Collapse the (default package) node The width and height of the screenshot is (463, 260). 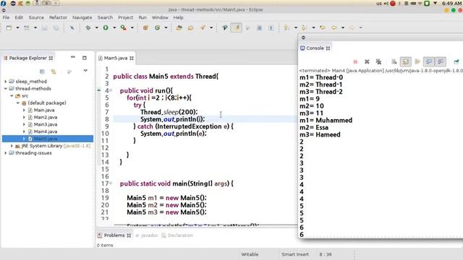click(x=17, y=103)
